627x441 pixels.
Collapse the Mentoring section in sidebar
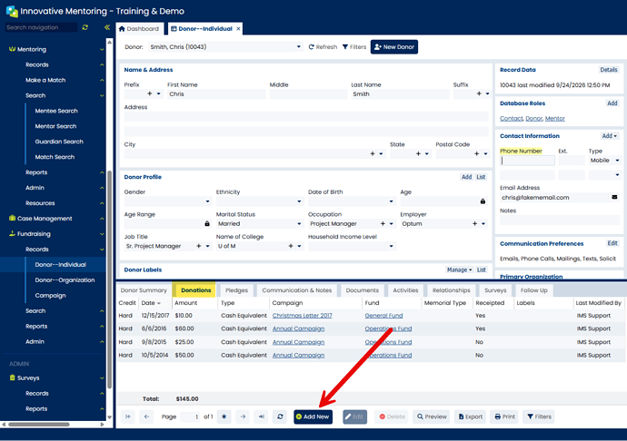coord(102,50)
